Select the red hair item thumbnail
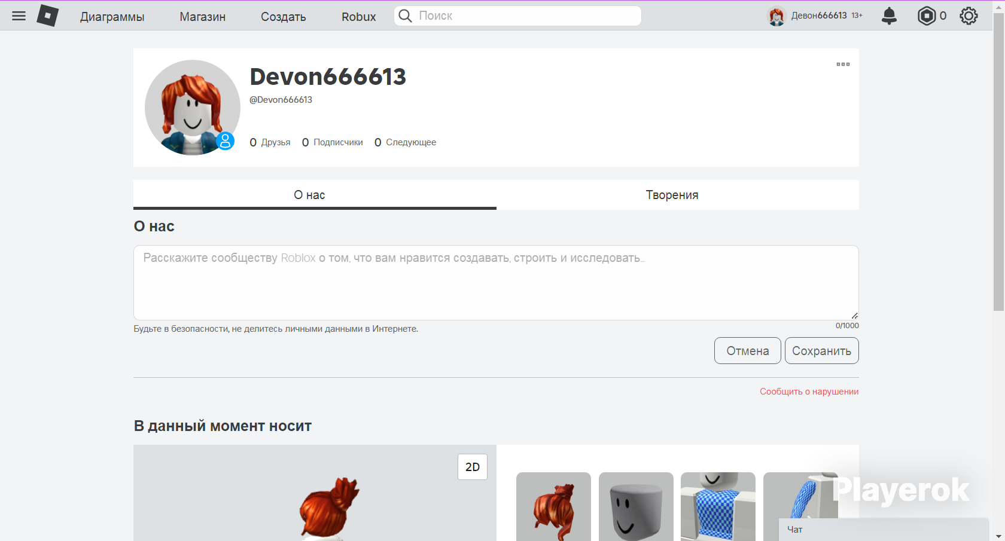 pos(553,507)
